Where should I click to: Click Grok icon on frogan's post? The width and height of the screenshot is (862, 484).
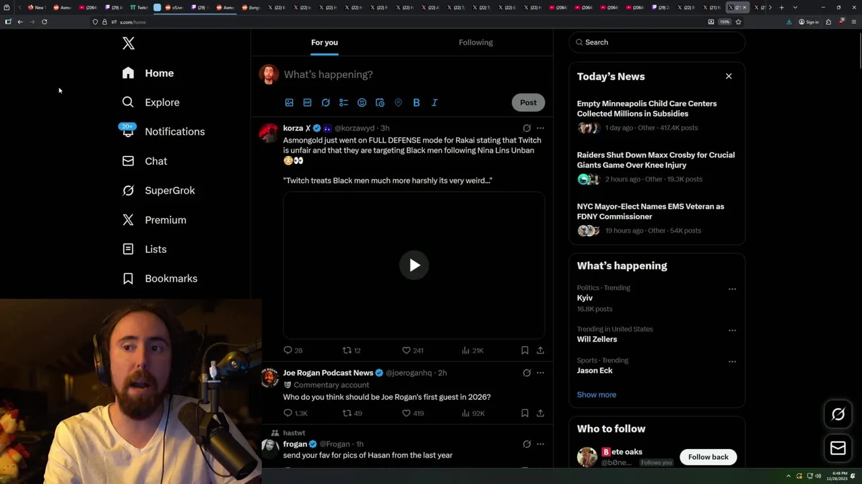pos(527,444)
